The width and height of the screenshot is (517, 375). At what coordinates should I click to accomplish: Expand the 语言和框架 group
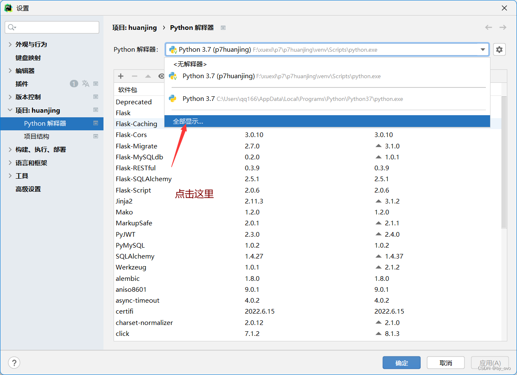[x=10, y=163]
